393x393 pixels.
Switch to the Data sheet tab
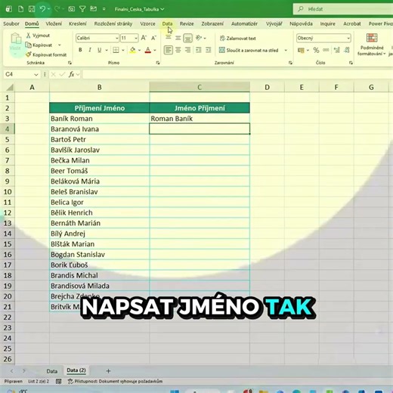pyautogui.click(x=52, y=371)
